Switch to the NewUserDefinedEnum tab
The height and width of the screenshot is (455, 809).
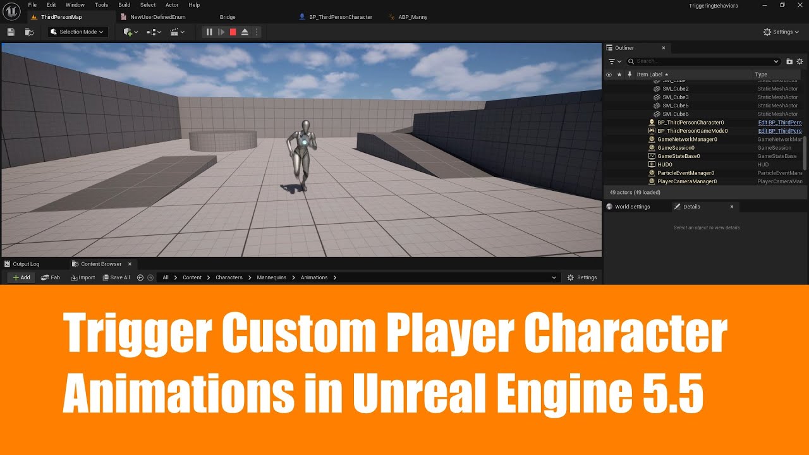tap(158, 17)
